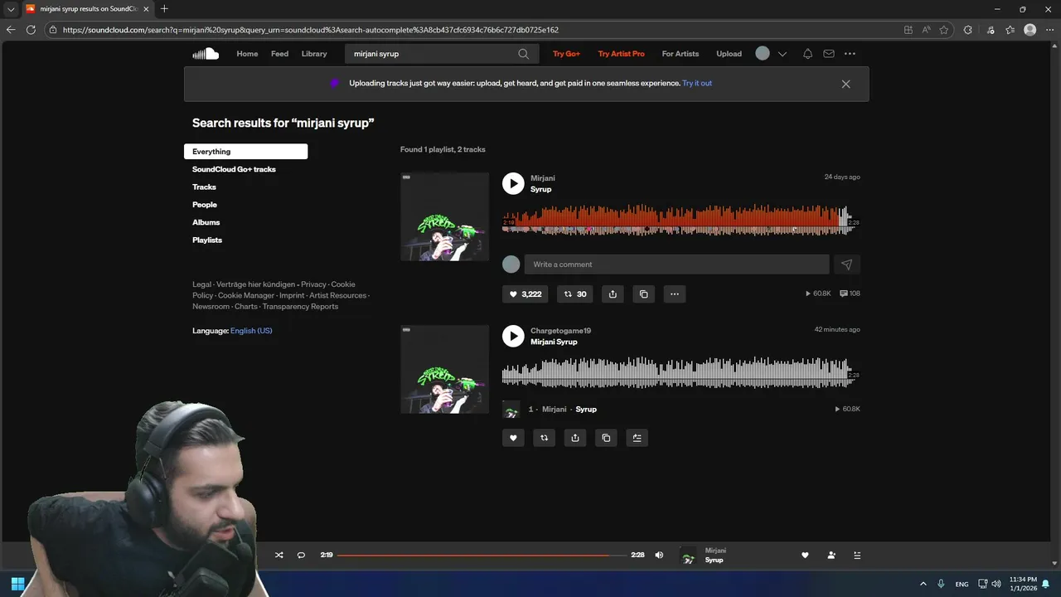Viewport: 1061px width, 597px height.
Task: Filter results by Albums
Action: tap(206, 222)
